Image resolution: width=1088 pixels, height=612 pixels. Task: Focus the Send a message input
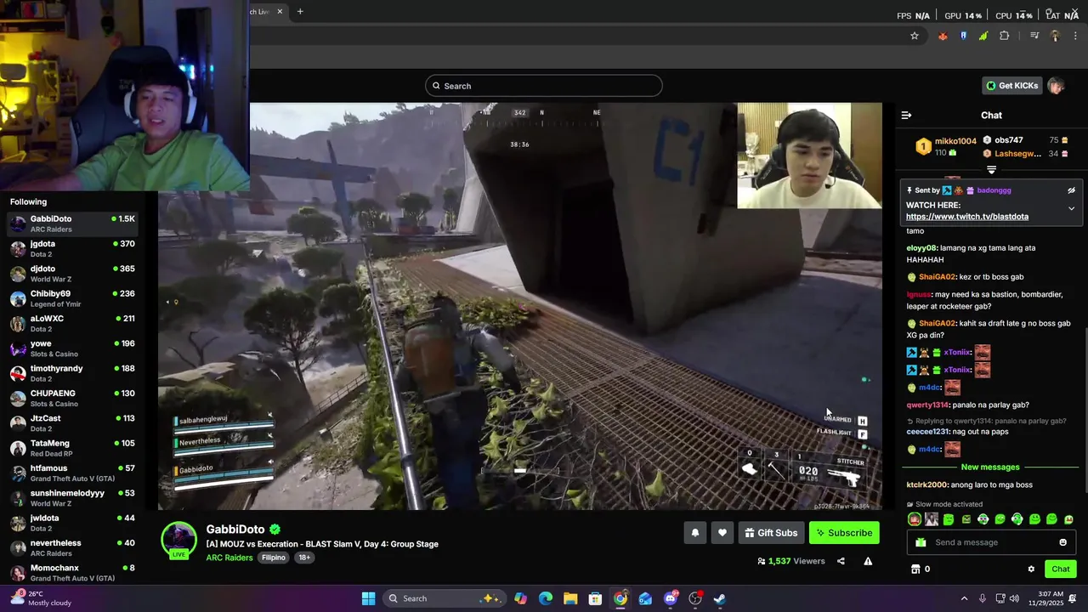pyautogui.click(x=993, y=542)
